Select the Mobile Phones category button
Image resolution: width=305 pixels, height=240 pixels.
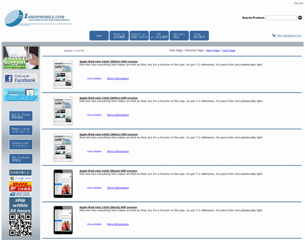(21, 116)
